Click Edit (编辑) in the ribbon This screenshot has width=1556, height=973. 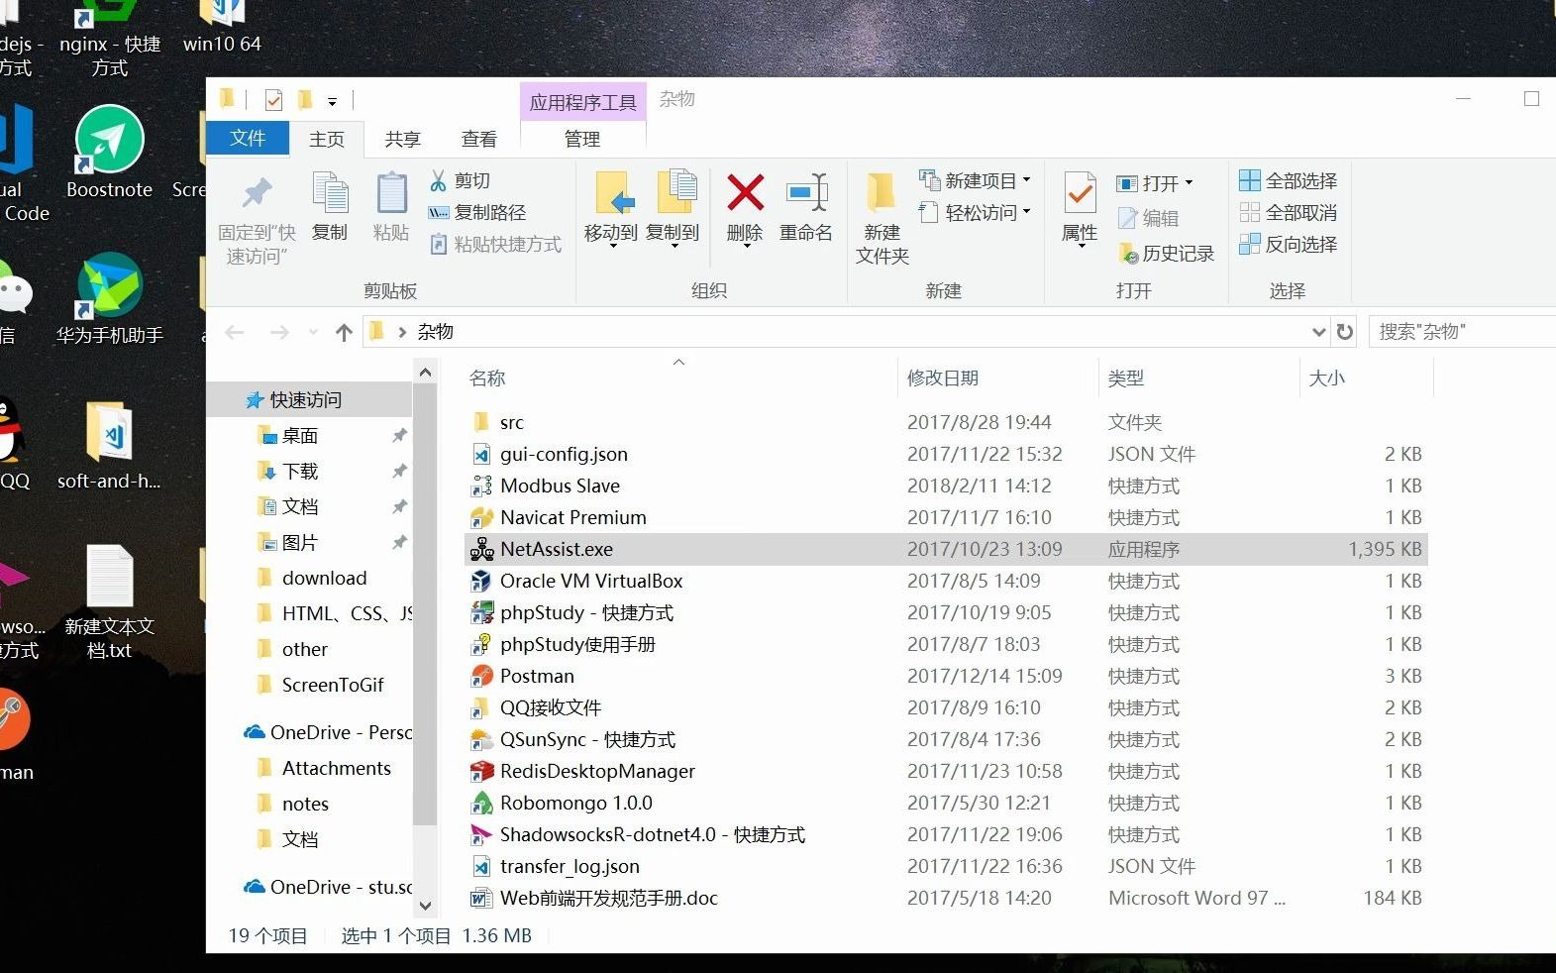(x=1148, y=218)
